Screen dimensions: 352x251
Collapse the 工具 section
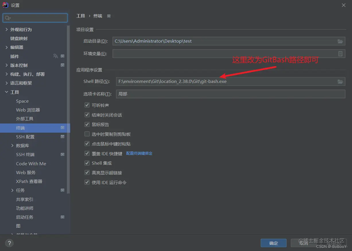[x=7, y=92]
